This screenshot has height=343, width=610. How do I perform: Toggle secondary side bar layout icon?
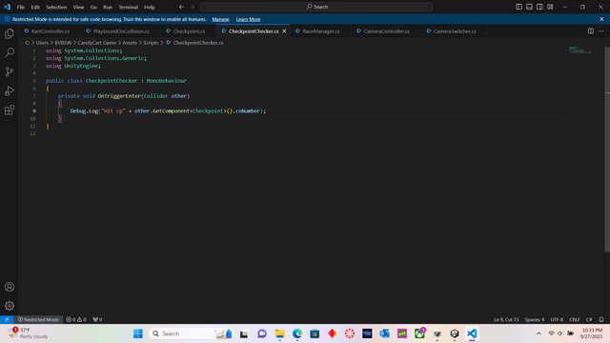click(539, 7)
